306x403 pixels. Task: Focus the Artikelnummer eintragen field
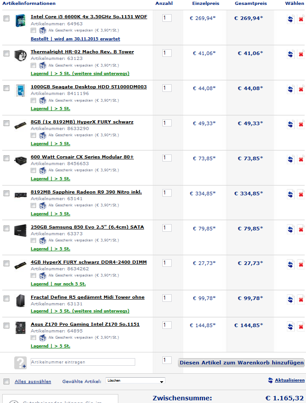pyautogui.click(x=83, y=362)
